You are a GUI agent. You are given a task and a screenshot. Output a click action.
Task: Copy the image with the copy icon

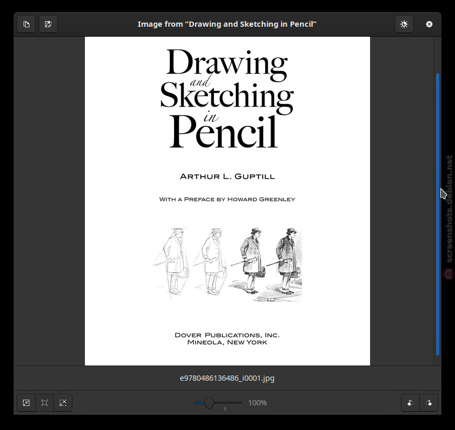click(26, 24)
